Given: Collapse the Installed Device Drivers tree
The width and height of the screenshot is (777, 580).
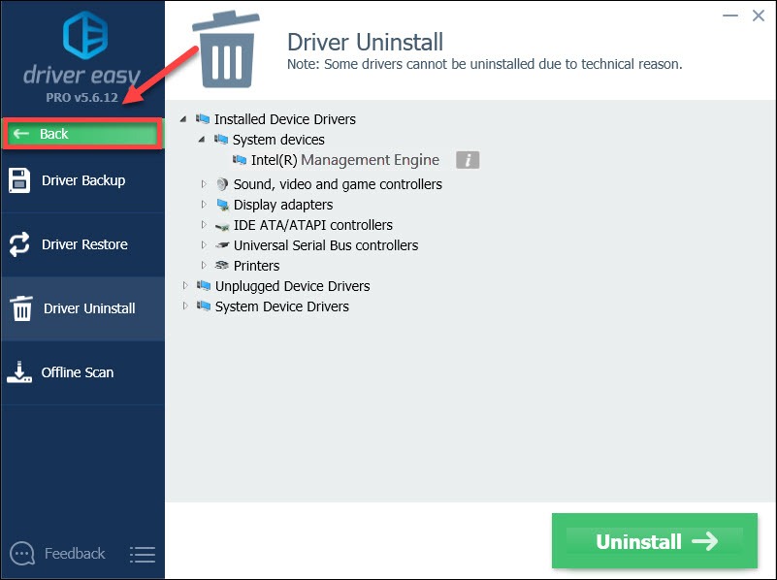Looking at the screenshot, I should [184, 118].
